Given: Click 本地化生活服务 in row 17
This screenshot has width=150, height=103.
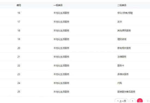Looking at the screenshot, I should (61, 22).
